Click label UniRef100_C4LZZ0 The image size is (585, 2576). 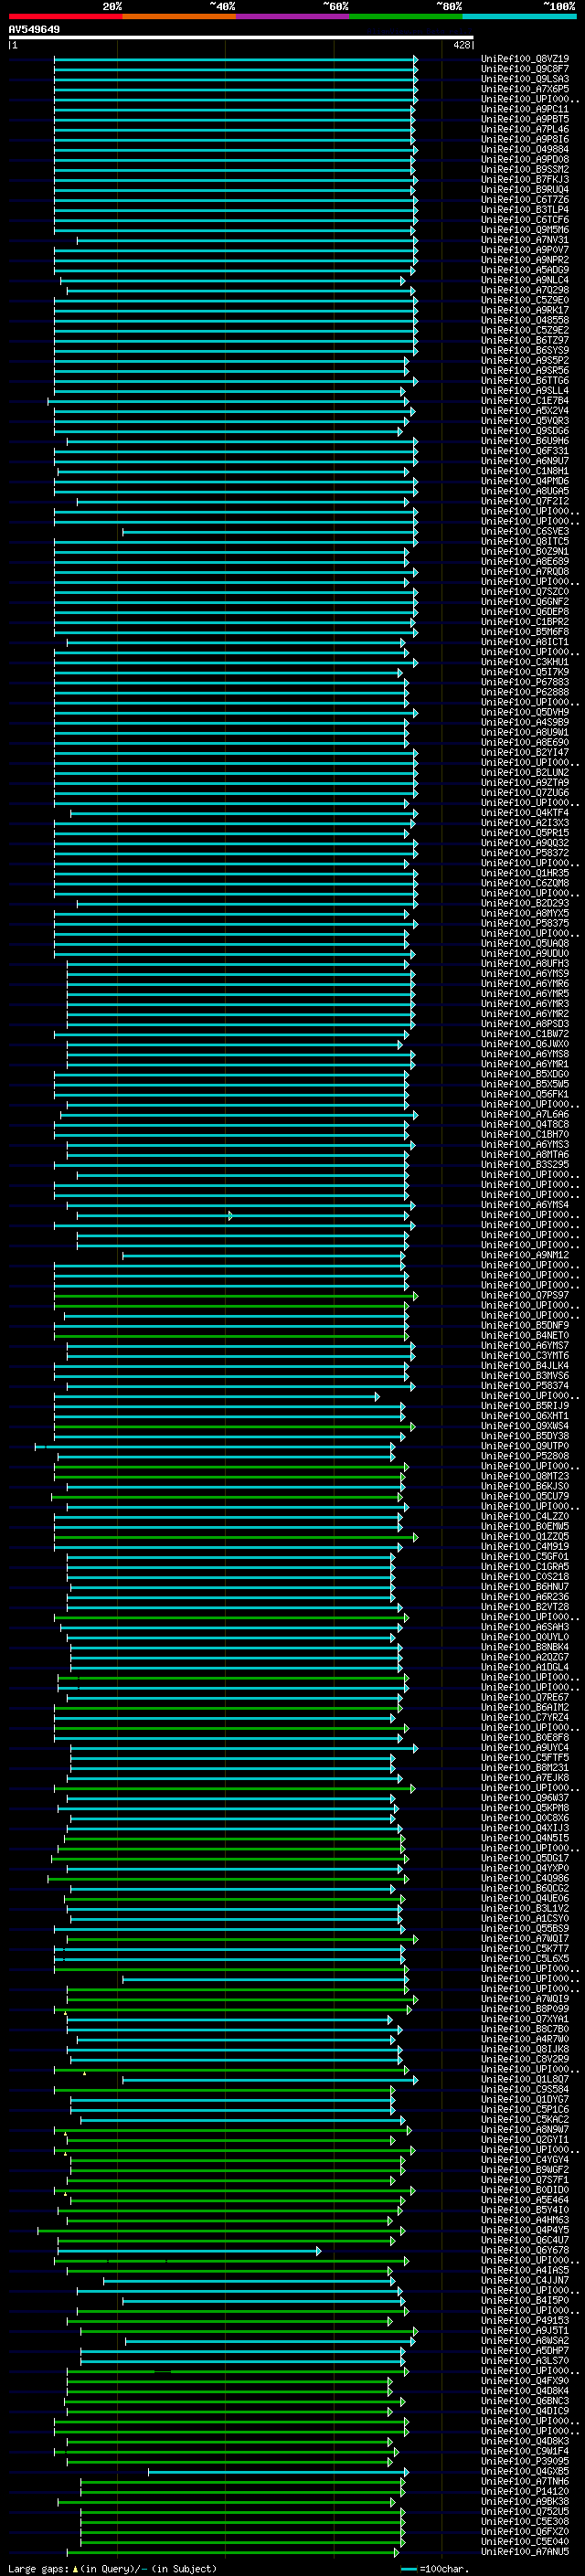click(525, 1517)
